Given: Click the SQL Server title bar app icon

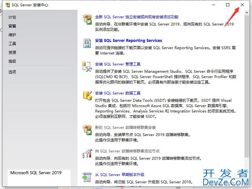Looking at the screenshot, I should [x=8, y=5].
